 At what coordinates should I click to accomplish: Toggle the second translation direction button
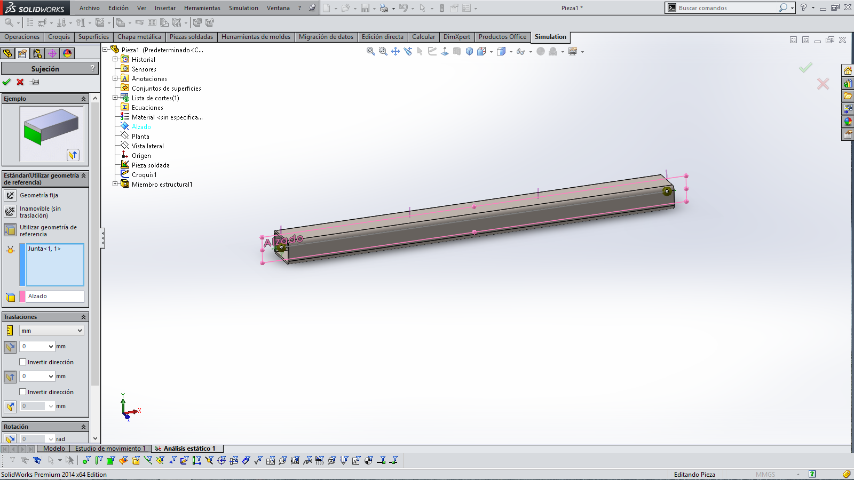(10, 377)
